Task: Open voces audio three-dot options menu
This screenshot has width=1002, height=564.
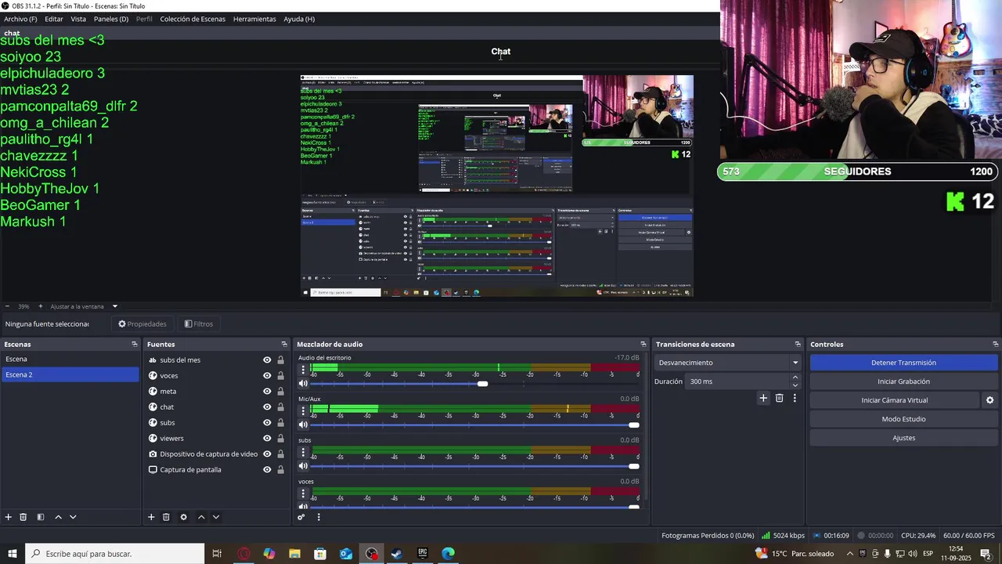Action: 303,493
